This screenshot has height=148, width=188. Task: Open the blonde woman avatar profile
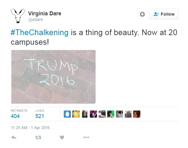76,114
